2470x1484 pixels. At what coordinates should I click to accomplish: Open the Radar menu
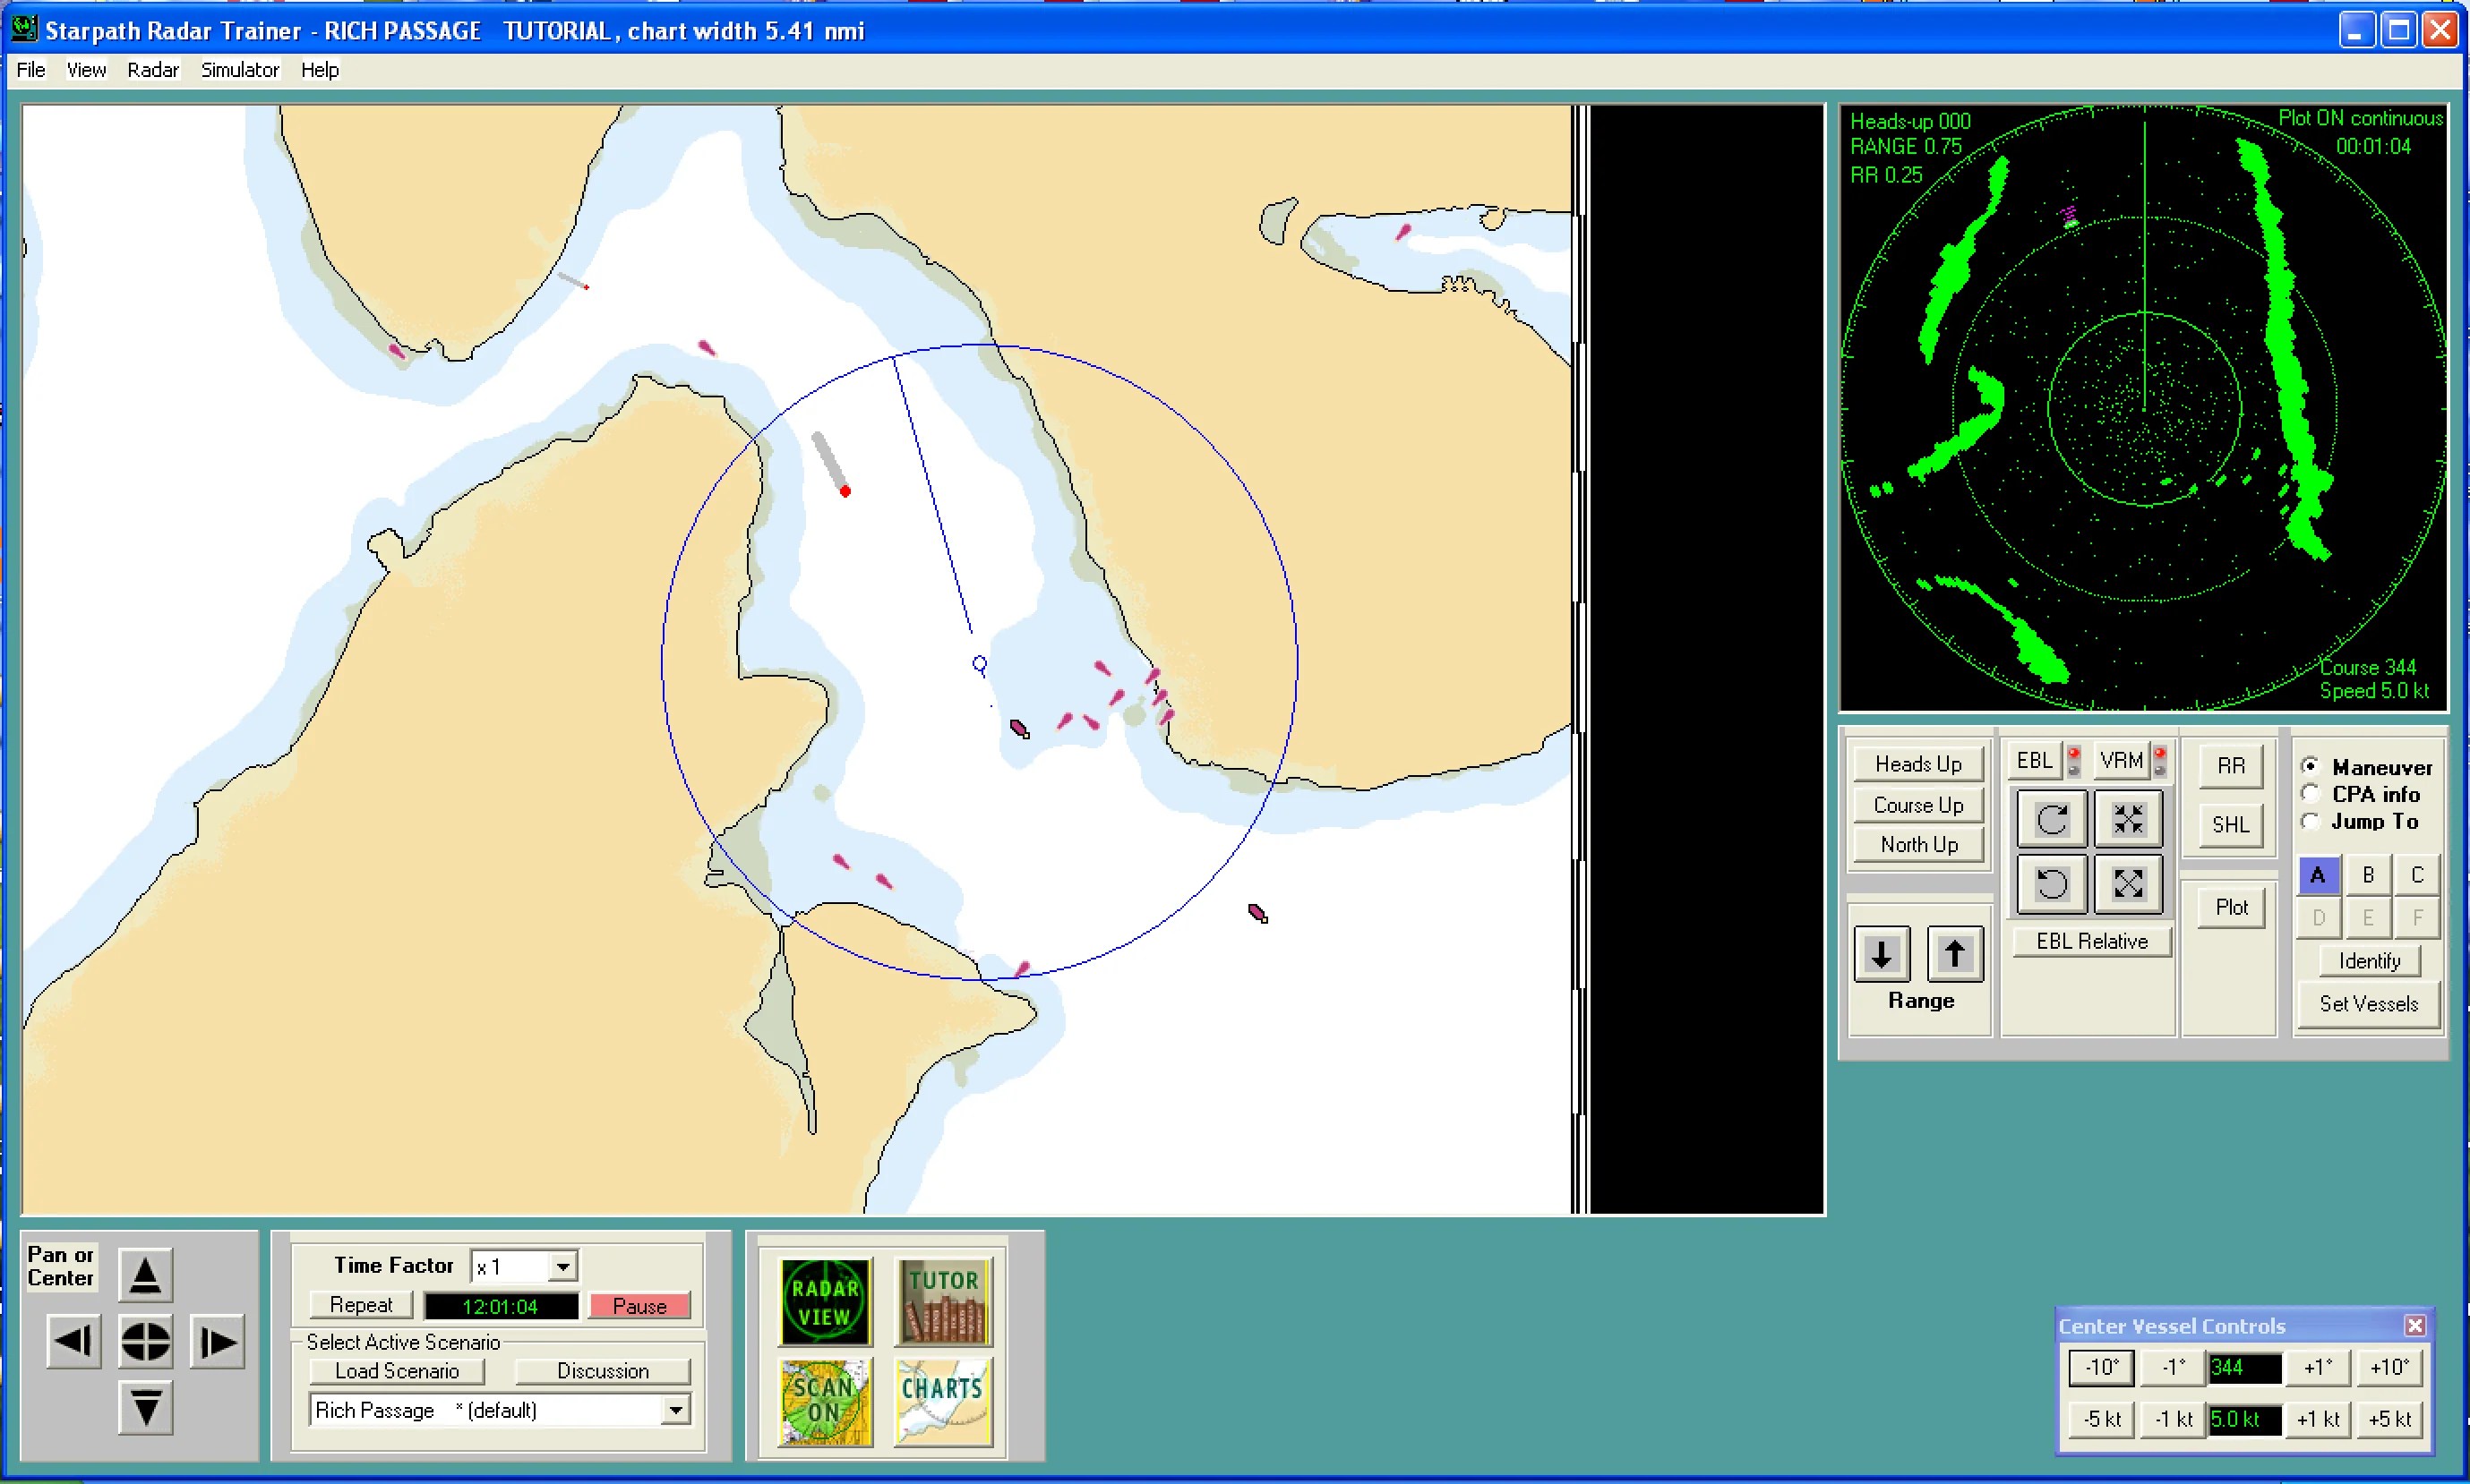152,69
